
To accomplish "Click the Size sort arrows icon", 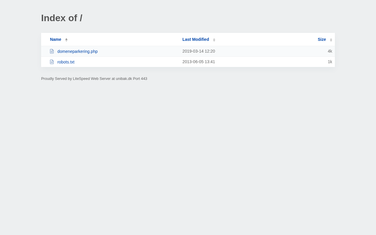I will (331, 40).
